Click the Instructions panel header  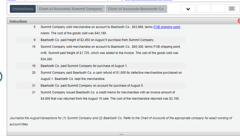tap(123, 21)
